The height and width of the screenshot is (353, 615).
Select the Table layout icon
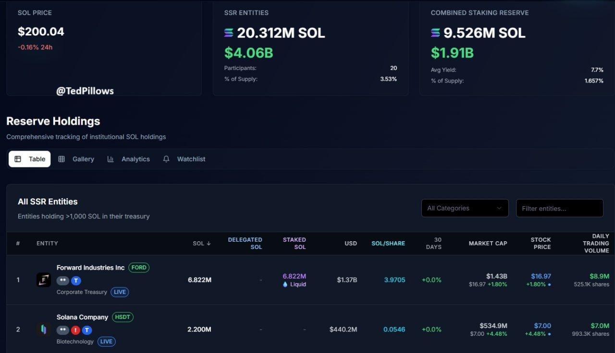pos(18,159)
